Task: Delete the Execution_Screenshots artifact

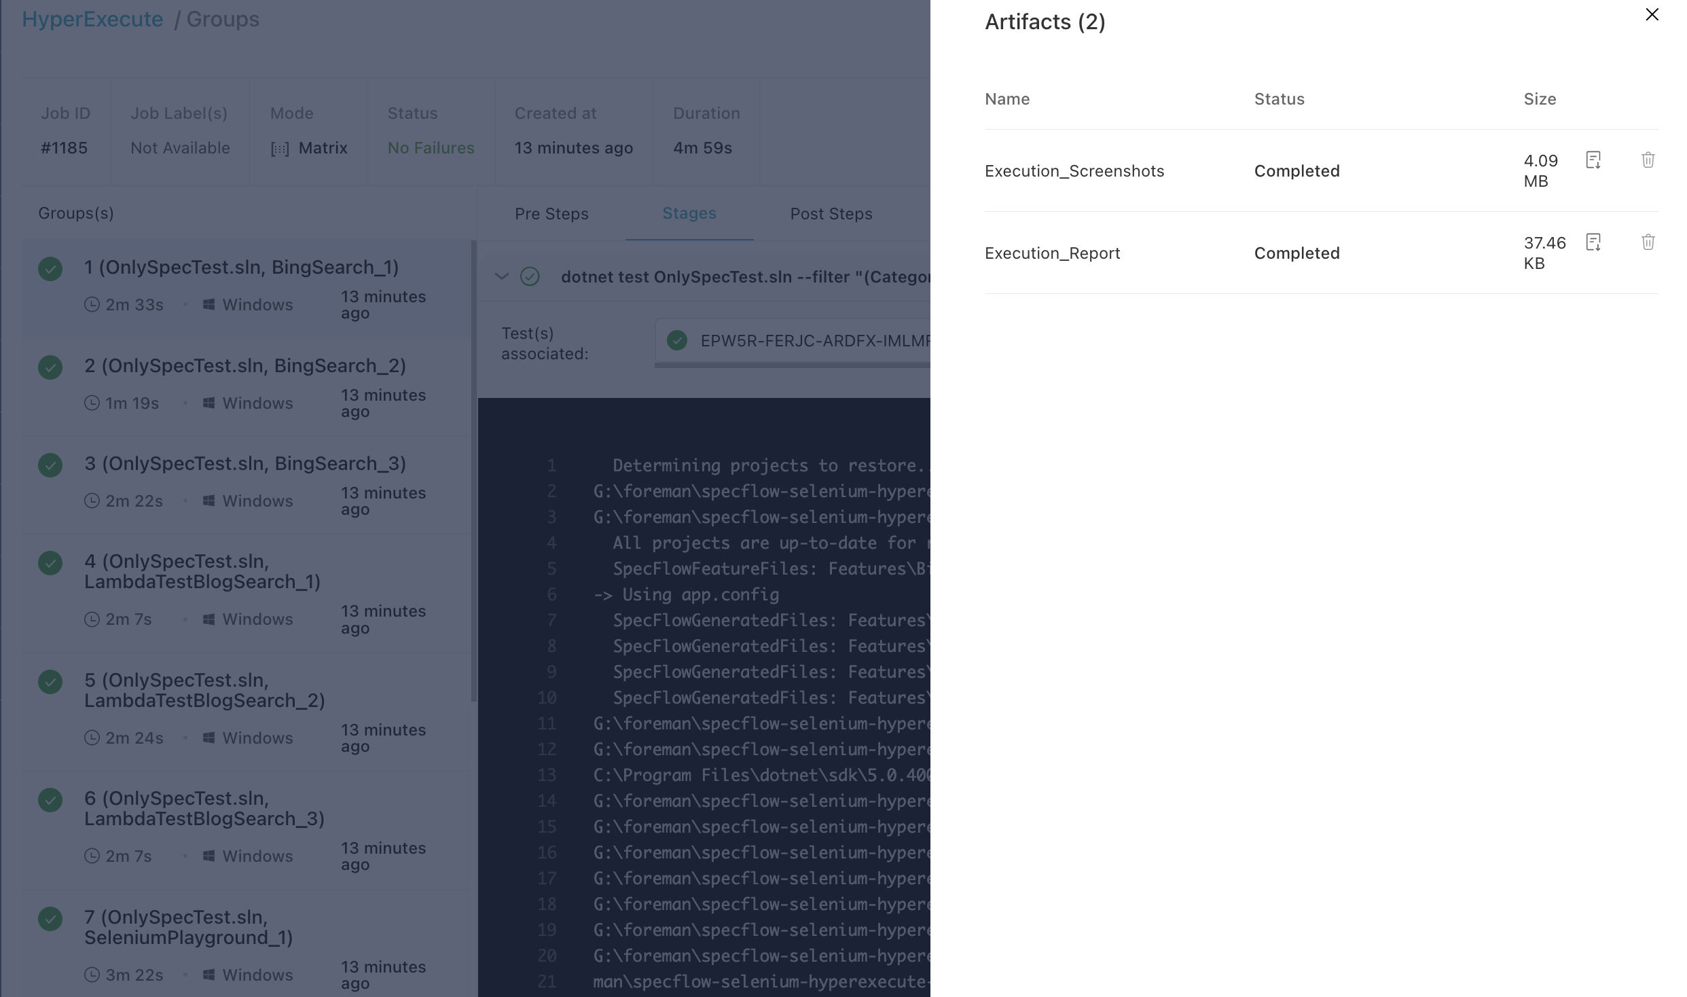Action: coord(1648,160)
